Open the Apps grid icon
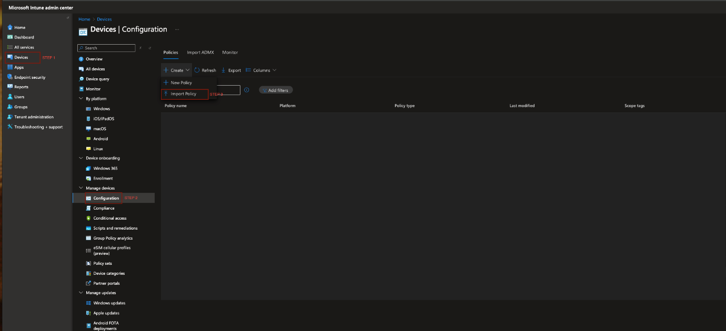Screen dimensions: 726x331 pyautogui.click(x=10, y=67)
